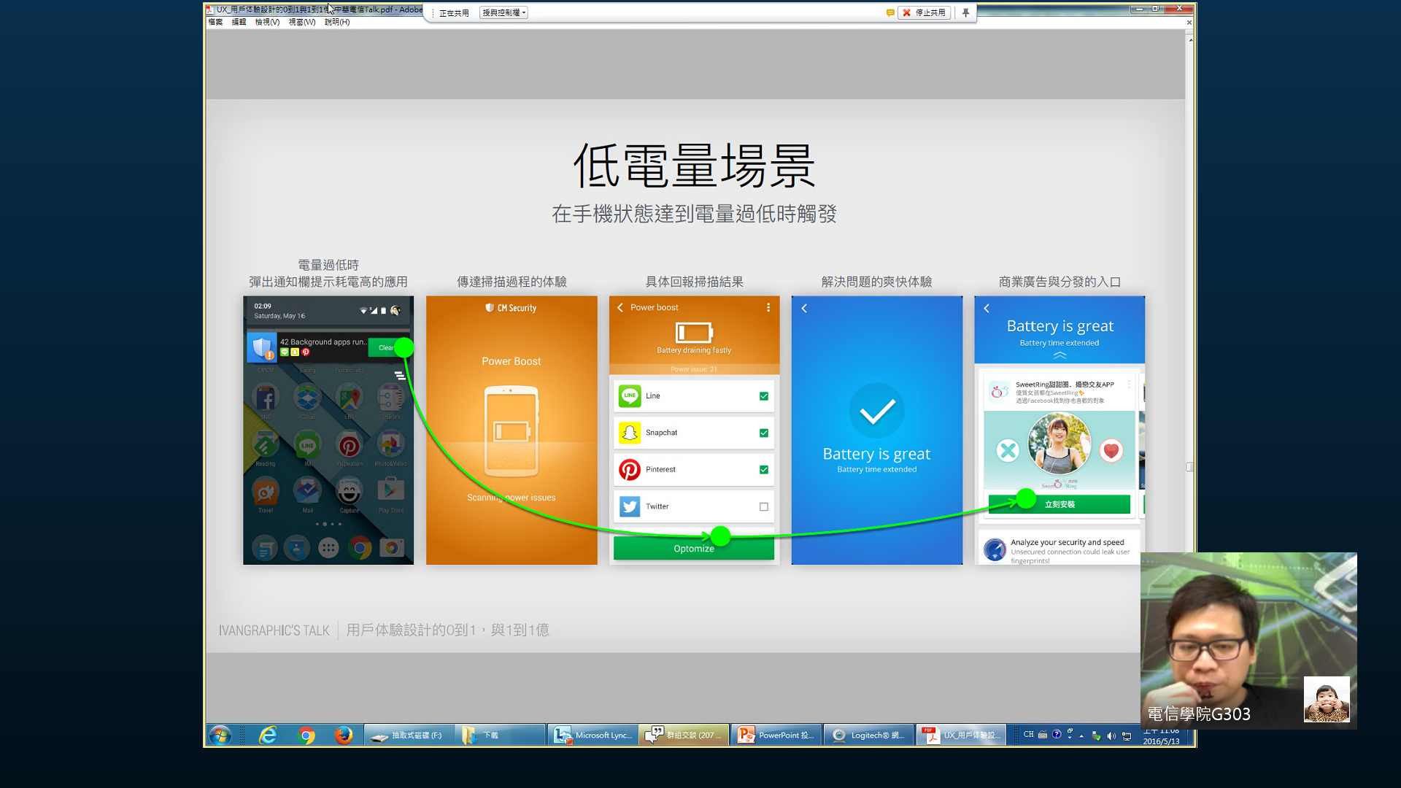
Task: Check the Twitter checkbox
Action: 763,506
